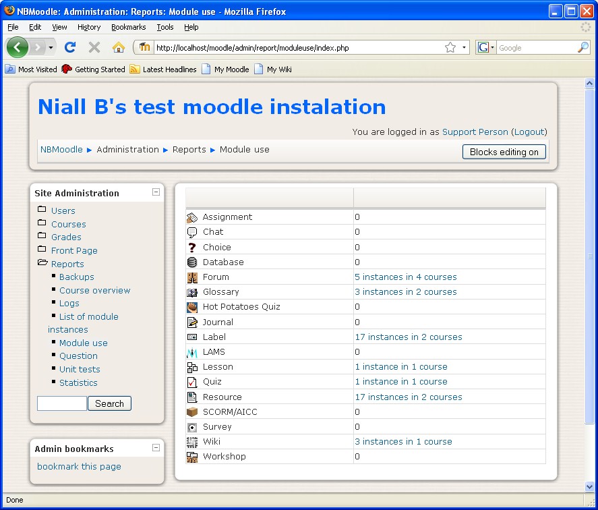The image size is (598, 510).
Task: Open the Statistics report link
Action: click(79, 383)
